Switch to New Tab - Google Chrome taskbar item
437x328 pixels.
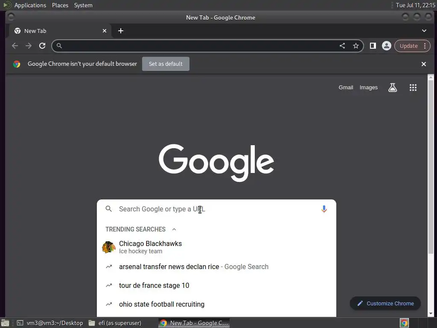[194, 323]
